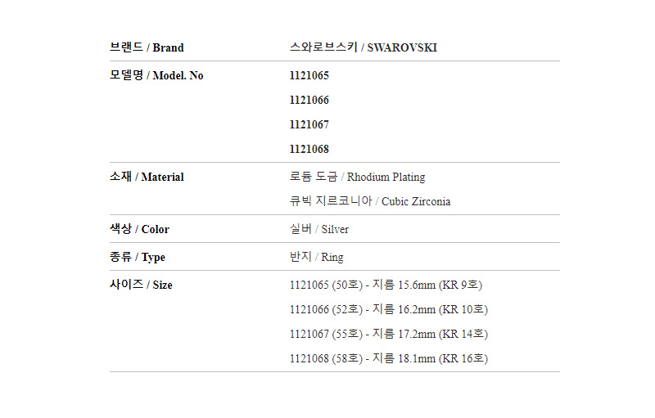655x418 pixels.
Task: Click the 15.6mm (KR 9호) size row
Action: pos(386,285)
